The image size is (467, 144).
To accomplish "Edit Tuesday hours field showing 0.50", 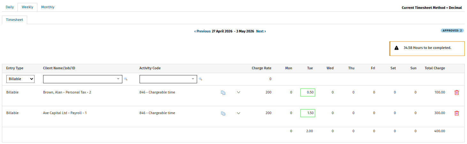I will pos(308,93).
